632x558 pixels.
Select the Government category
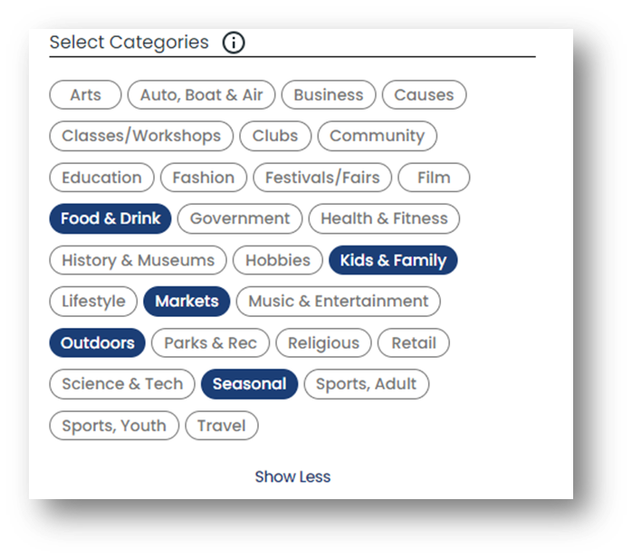tap(240, 218)
